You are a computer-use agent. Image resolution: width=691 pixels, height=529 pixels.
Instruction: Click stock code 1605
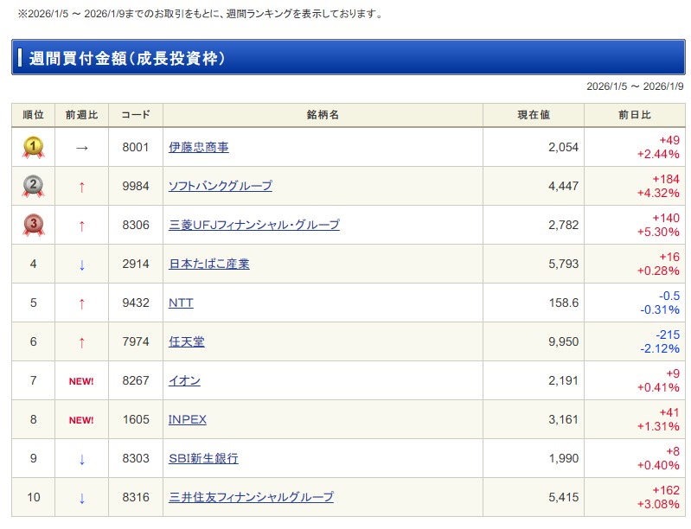pos(136,419)
